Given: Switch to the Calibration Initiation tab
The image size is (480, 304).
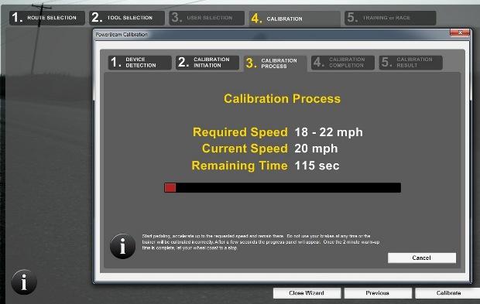Looking at the screenshot, I should coord(207,63).
